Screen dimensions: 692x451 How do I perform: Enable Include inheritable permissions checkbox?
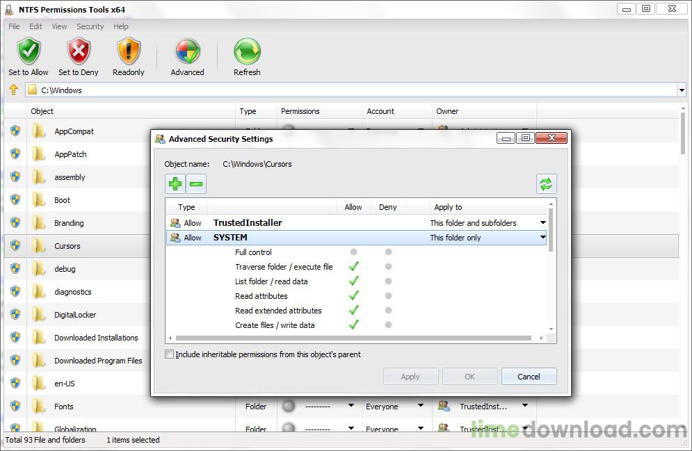coord(170,354)
